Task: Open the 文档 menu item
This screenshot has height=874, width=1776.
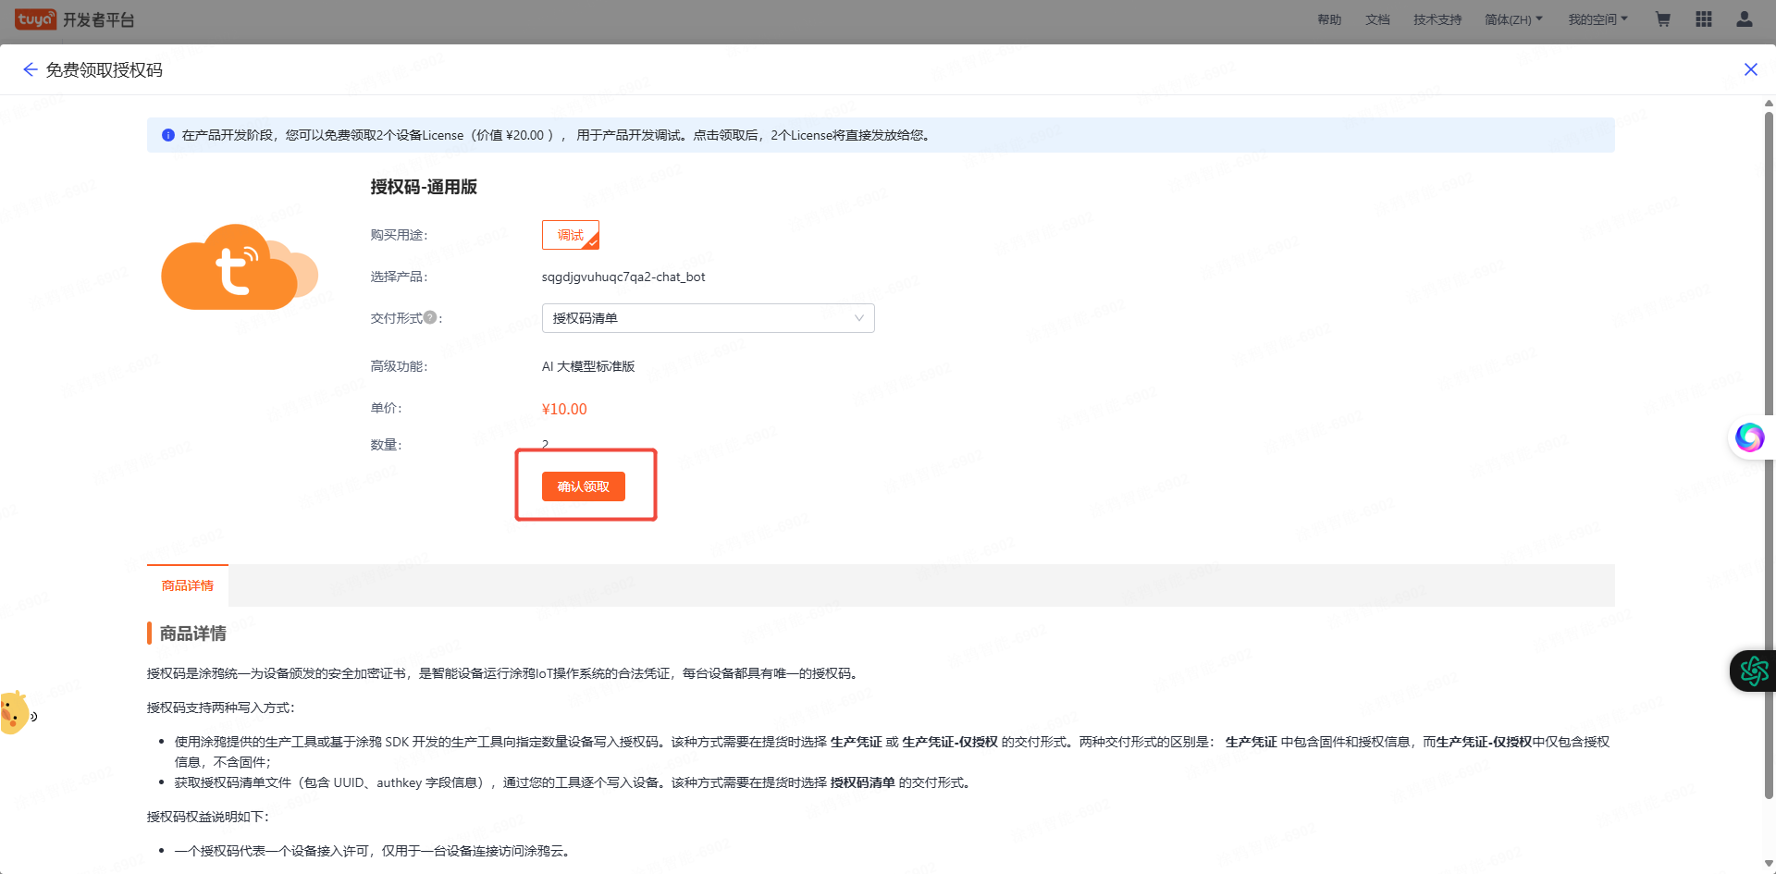Action: tap(1377, 19)
